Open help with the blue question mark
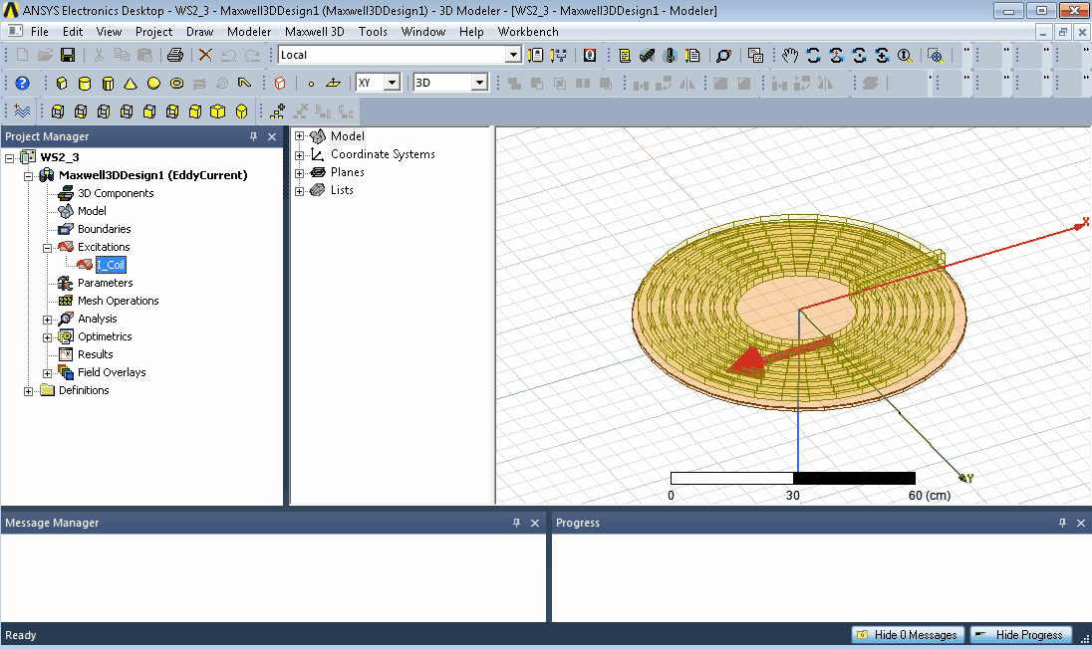This screenshot has width=1092, height=649. tap(22, 84)
